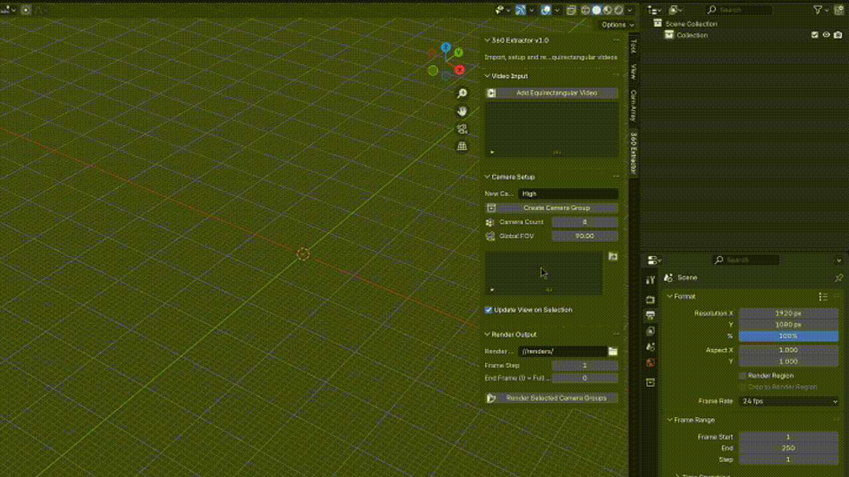Image resolution: width=849 pixels, height=477 pixels.
Task: Open Output properties tab icon
Action: [651, 315]
